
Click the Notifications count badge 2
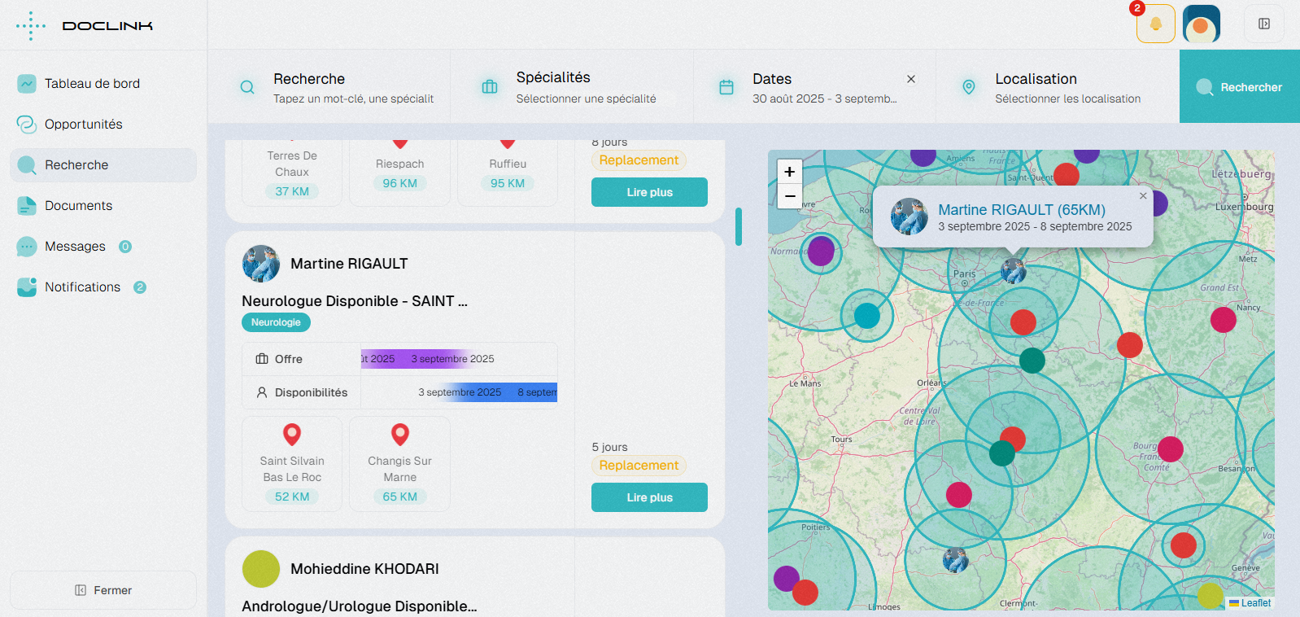140,287
